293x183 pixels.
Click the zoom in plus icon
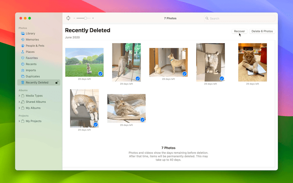[93, 18]
